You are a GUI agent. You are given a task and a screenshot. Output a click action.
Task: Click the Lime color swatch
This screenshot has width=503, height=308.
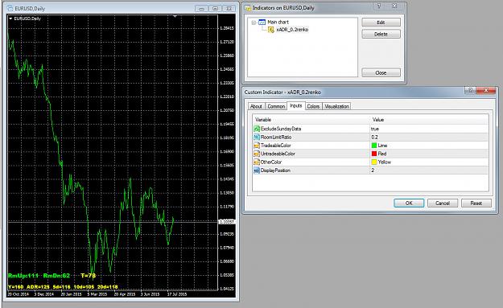[x=374, y=146]
